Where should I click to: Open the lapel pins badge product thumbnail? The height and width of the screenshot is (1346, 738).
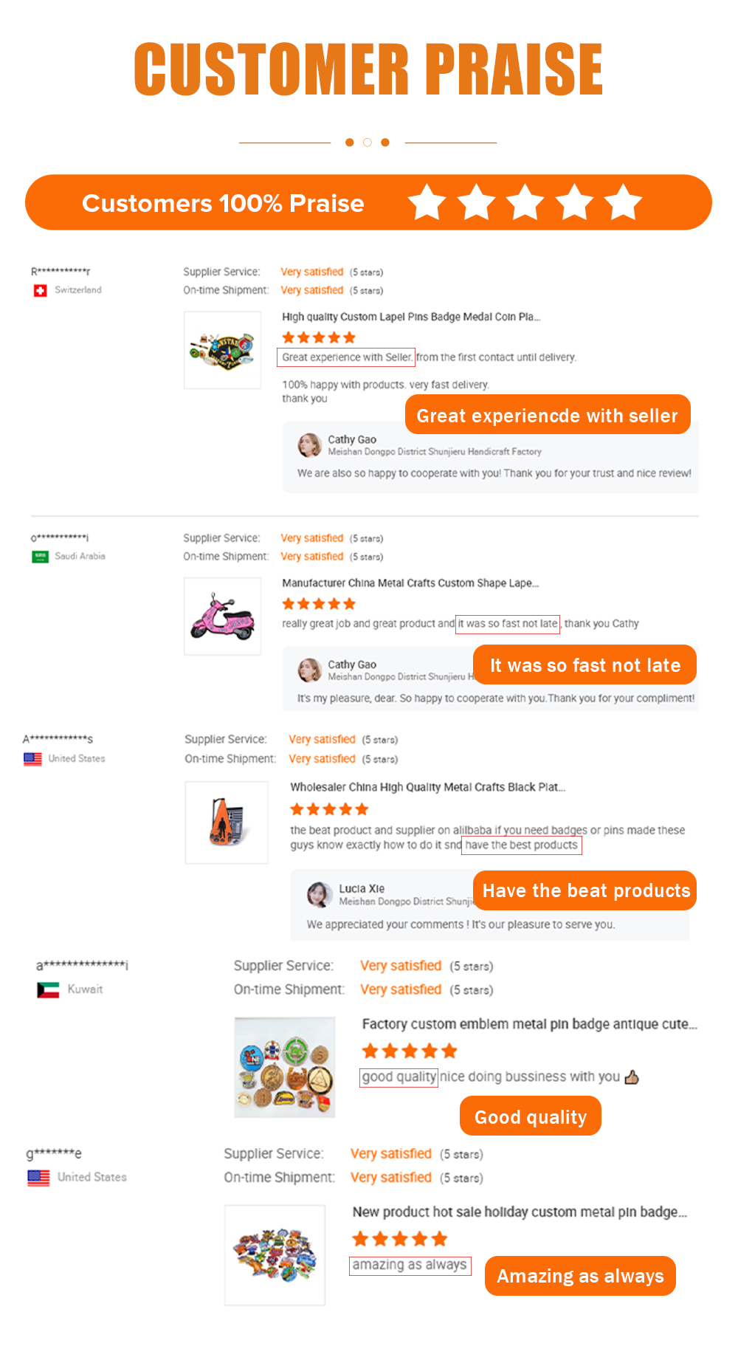[x=223, y=350]
